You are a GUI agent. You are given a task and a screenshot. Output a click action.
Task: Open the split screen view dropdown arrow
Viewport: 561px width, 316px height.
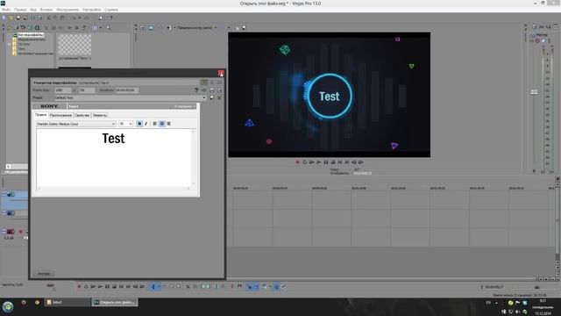pyautogui.click(x=174, y=27)
